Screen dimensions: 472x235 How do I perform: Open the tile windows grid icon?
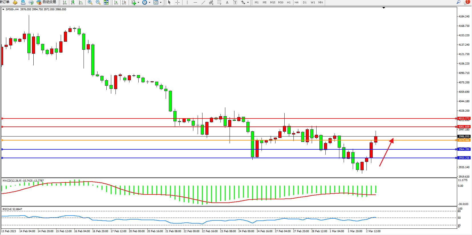[x=106, y=3]
